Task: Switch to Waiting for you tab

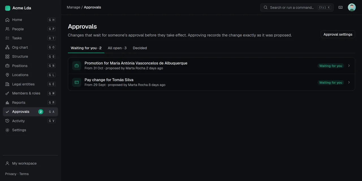Action: [x=86, y=48]
